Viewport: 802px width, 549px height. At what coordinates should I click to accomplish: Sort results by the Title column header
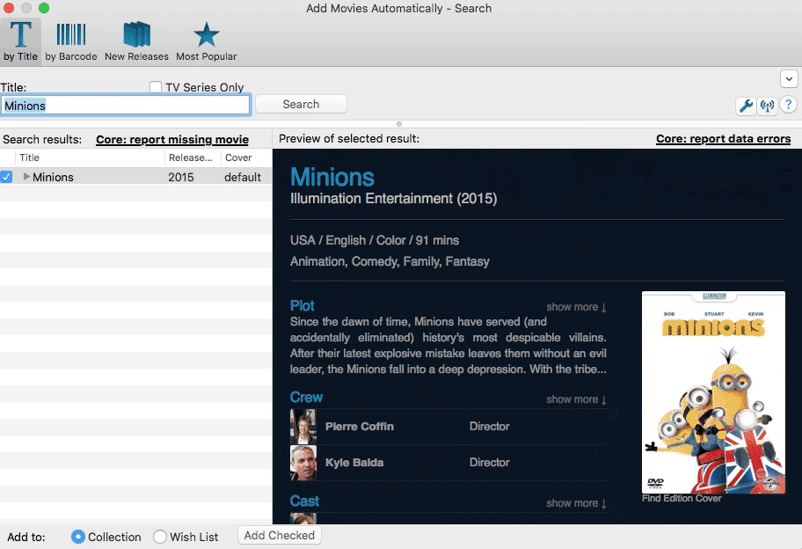pyautogui.click(x=90, y=157)
